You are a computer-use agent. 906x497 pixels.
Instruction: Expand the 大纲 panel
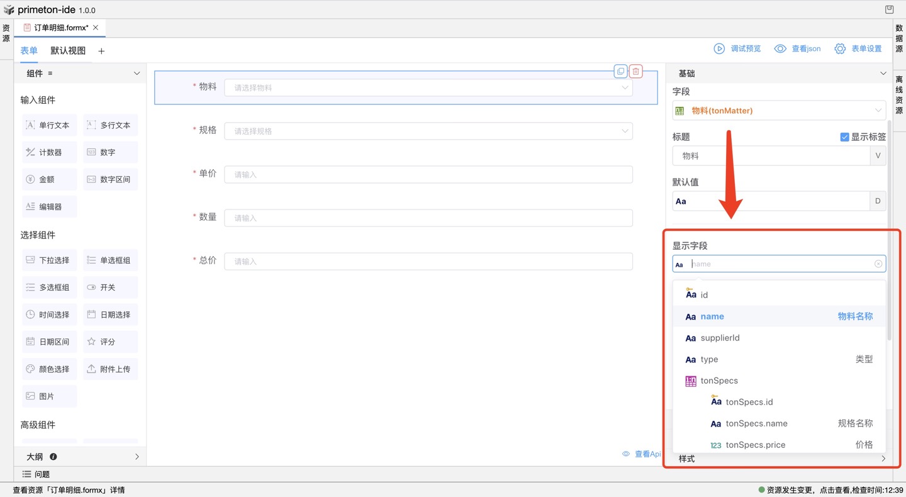(137, 457)
